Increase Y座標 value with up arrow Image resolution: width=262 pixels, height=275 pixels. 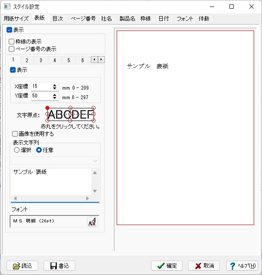55,94
